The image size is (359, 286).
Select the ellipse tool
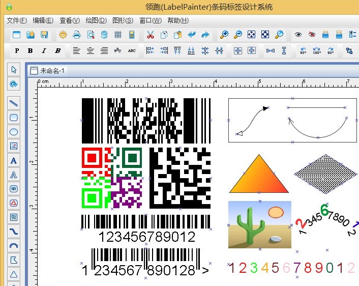pyautogui.click(x=14, y=132)
